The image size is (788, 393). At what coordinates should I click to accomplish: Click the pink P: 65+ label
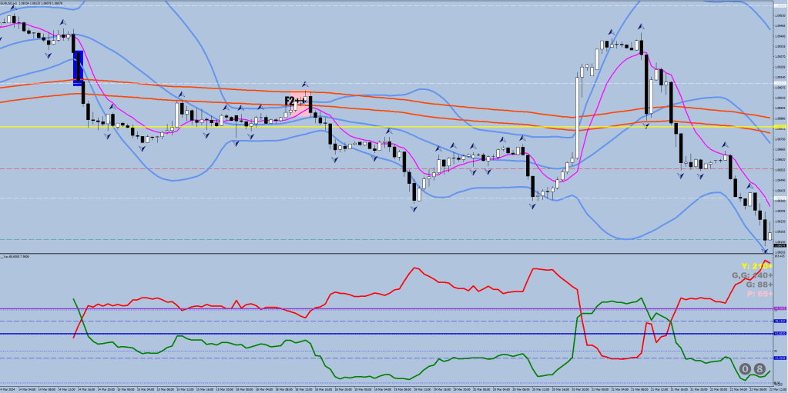[x=759, y=293]
